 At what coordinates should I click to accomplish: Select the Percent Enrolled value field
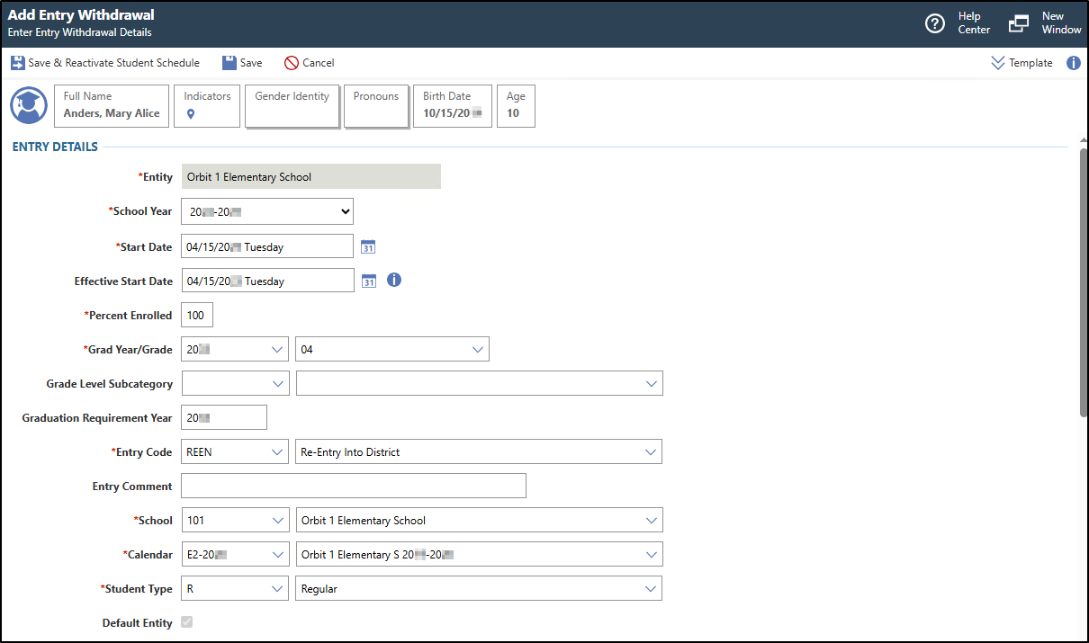196,315
